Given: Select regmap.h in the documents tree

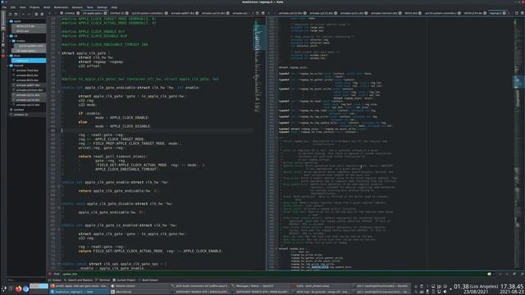Looking at the screenshot, I should [x=29, y=61].
